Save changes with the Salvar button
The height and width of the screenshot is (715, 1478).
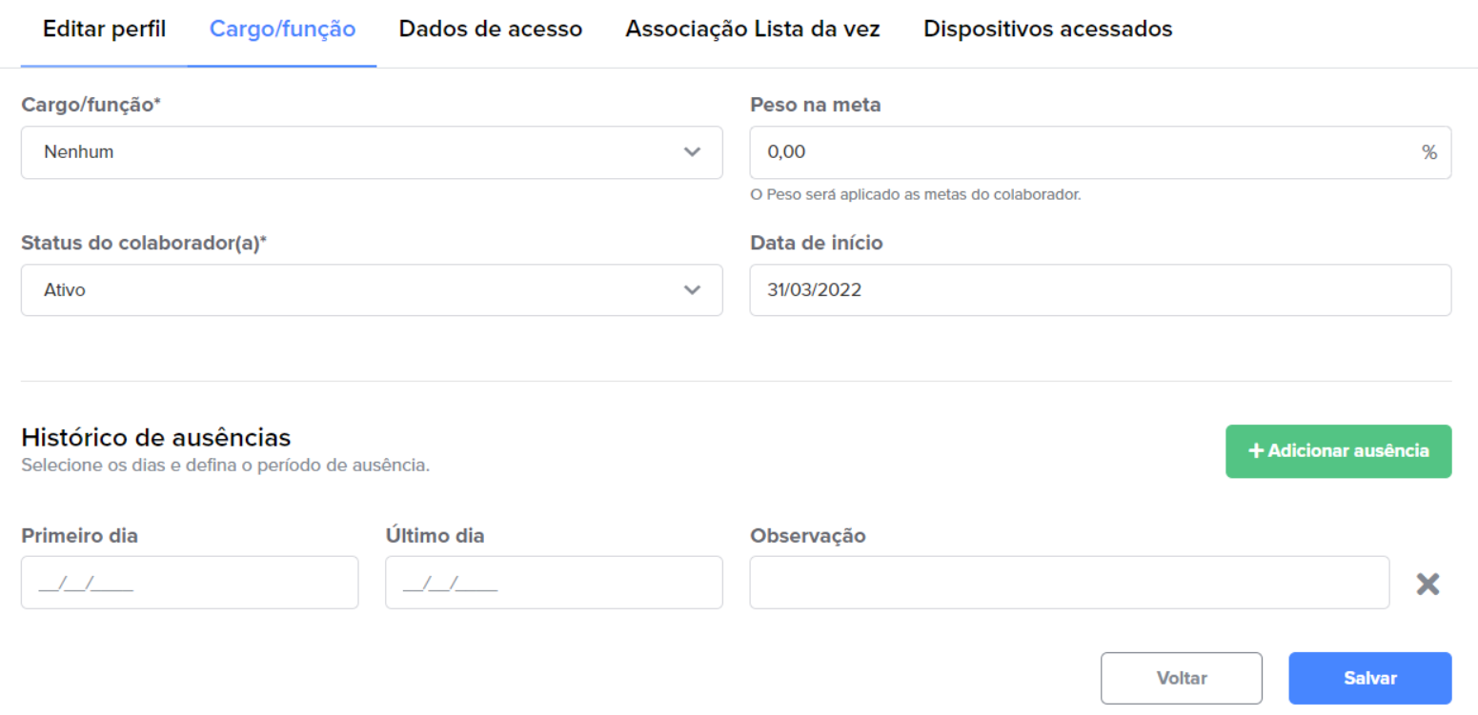1370,678
